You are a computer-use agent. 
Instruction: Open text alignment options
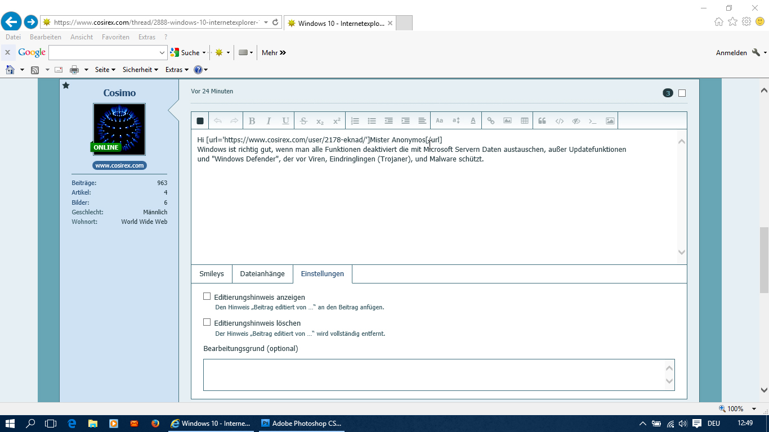[x=422, y=121]
